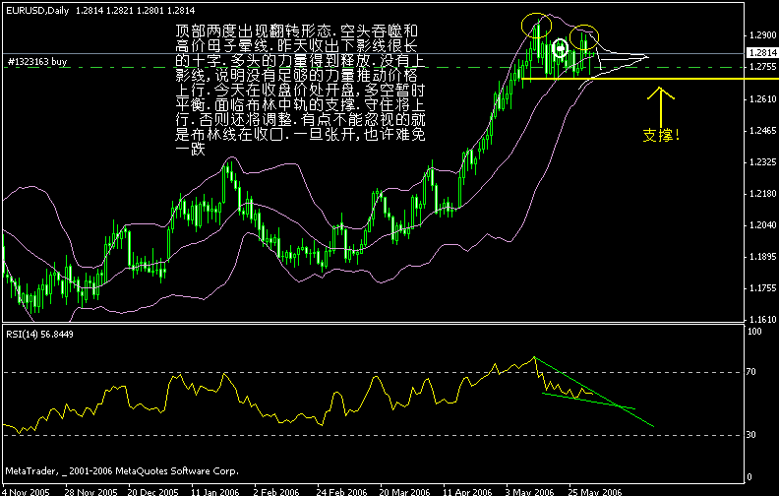Click the 3 May 2006 date label
This screenshot has width=779, height=496.
(x=529, y=491)
